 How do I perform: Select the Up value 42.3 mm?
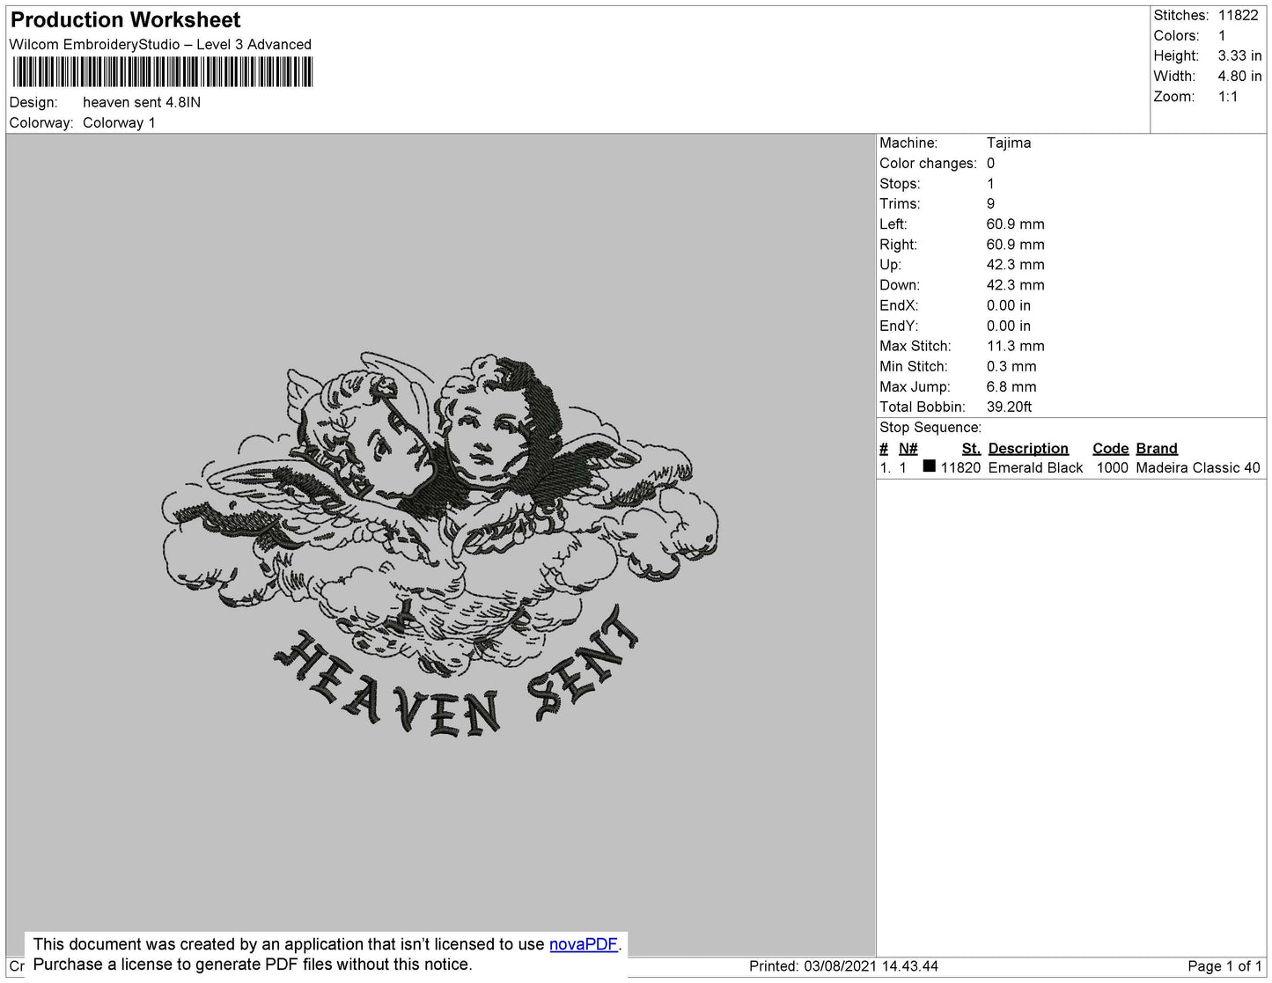point(1015,264)
